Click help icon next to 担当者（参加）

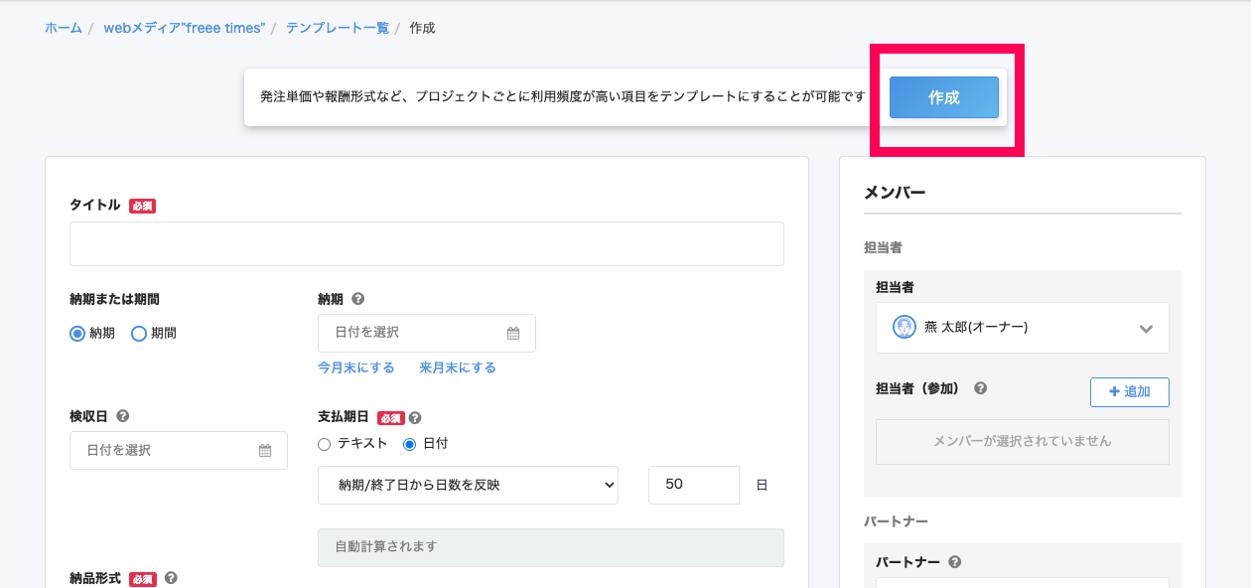click(x=980, y=388)
